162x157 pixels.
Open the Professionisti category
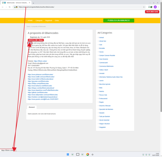click(103, 99)
